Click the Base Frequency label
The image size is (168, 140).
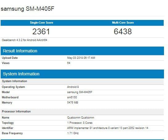click(12, 133)
